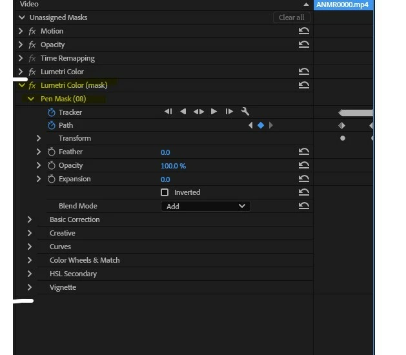Reset the Motion effect
Image resolution: width=406 pixels, height=355 pixels.
tap(304, 31)
